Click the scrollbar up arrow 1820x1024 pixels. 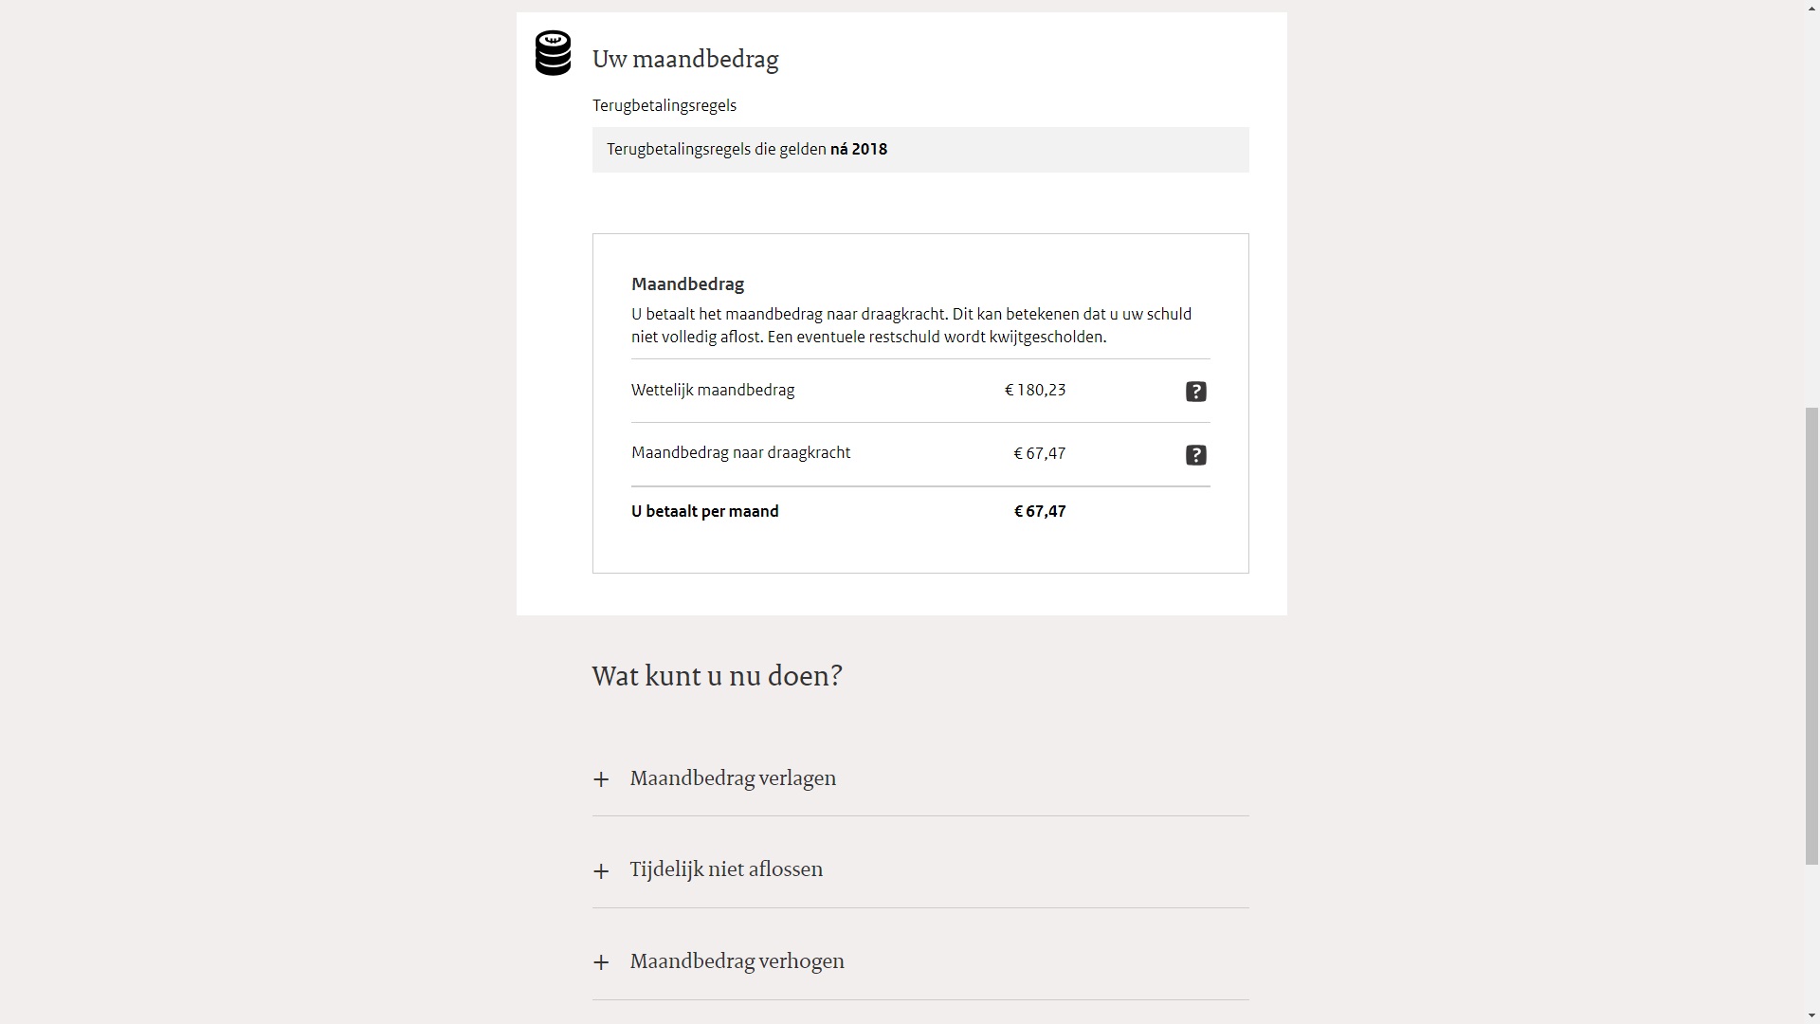click(1811, 8)
